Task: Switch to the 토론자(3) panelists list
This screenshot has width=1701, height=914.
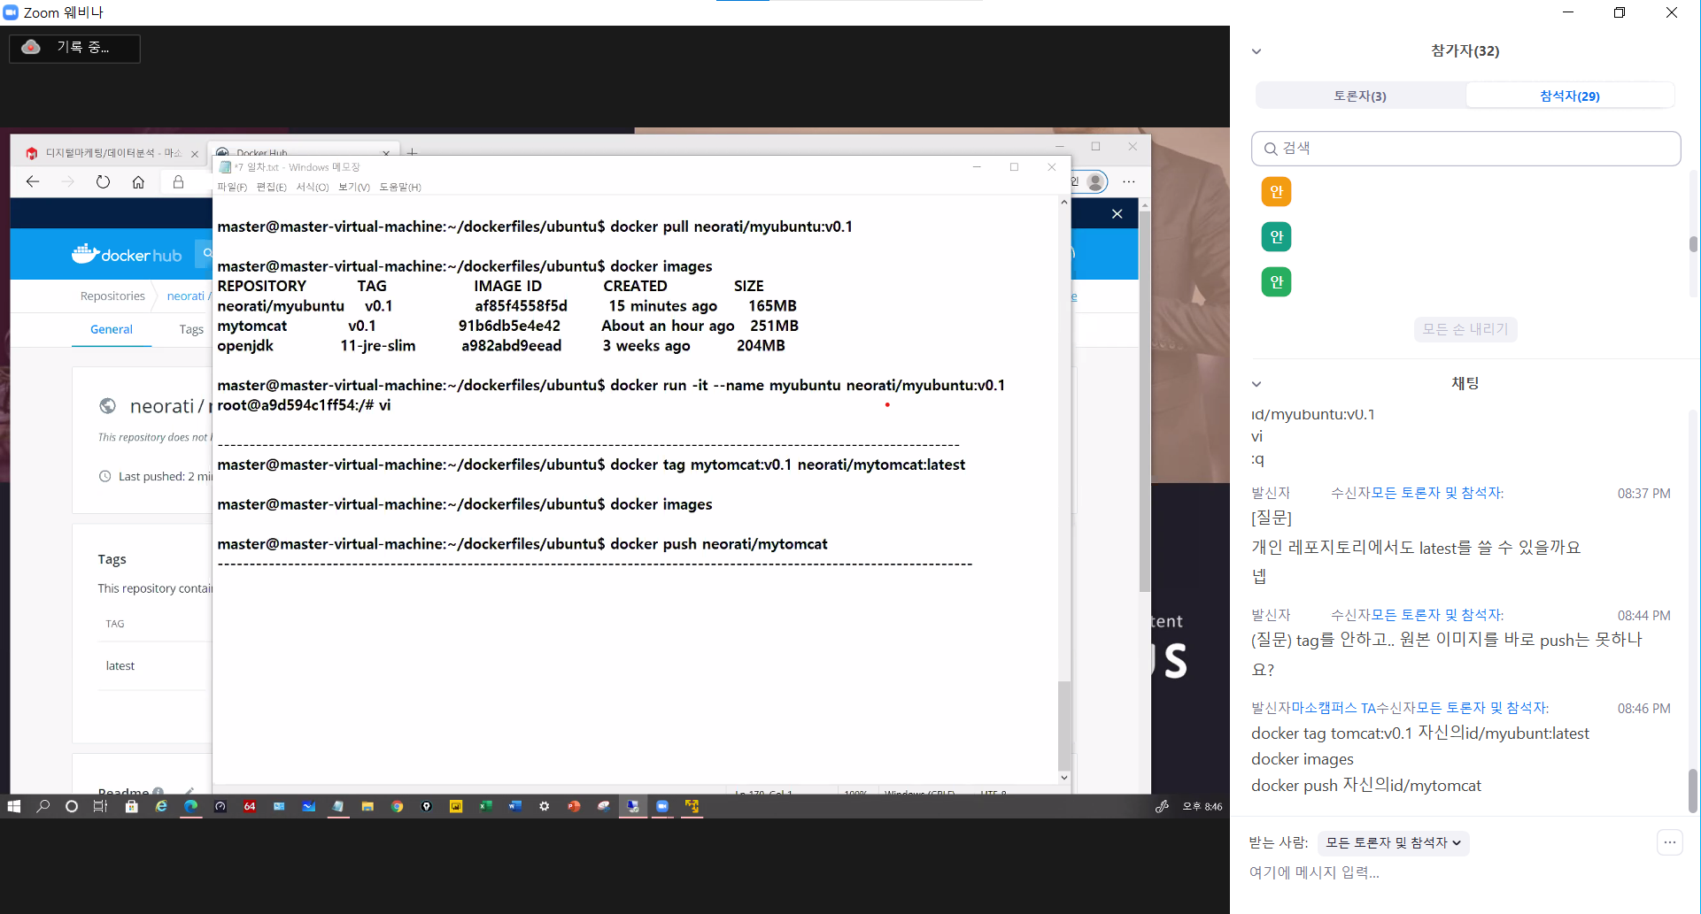Action: click(x=1360, y=96)
